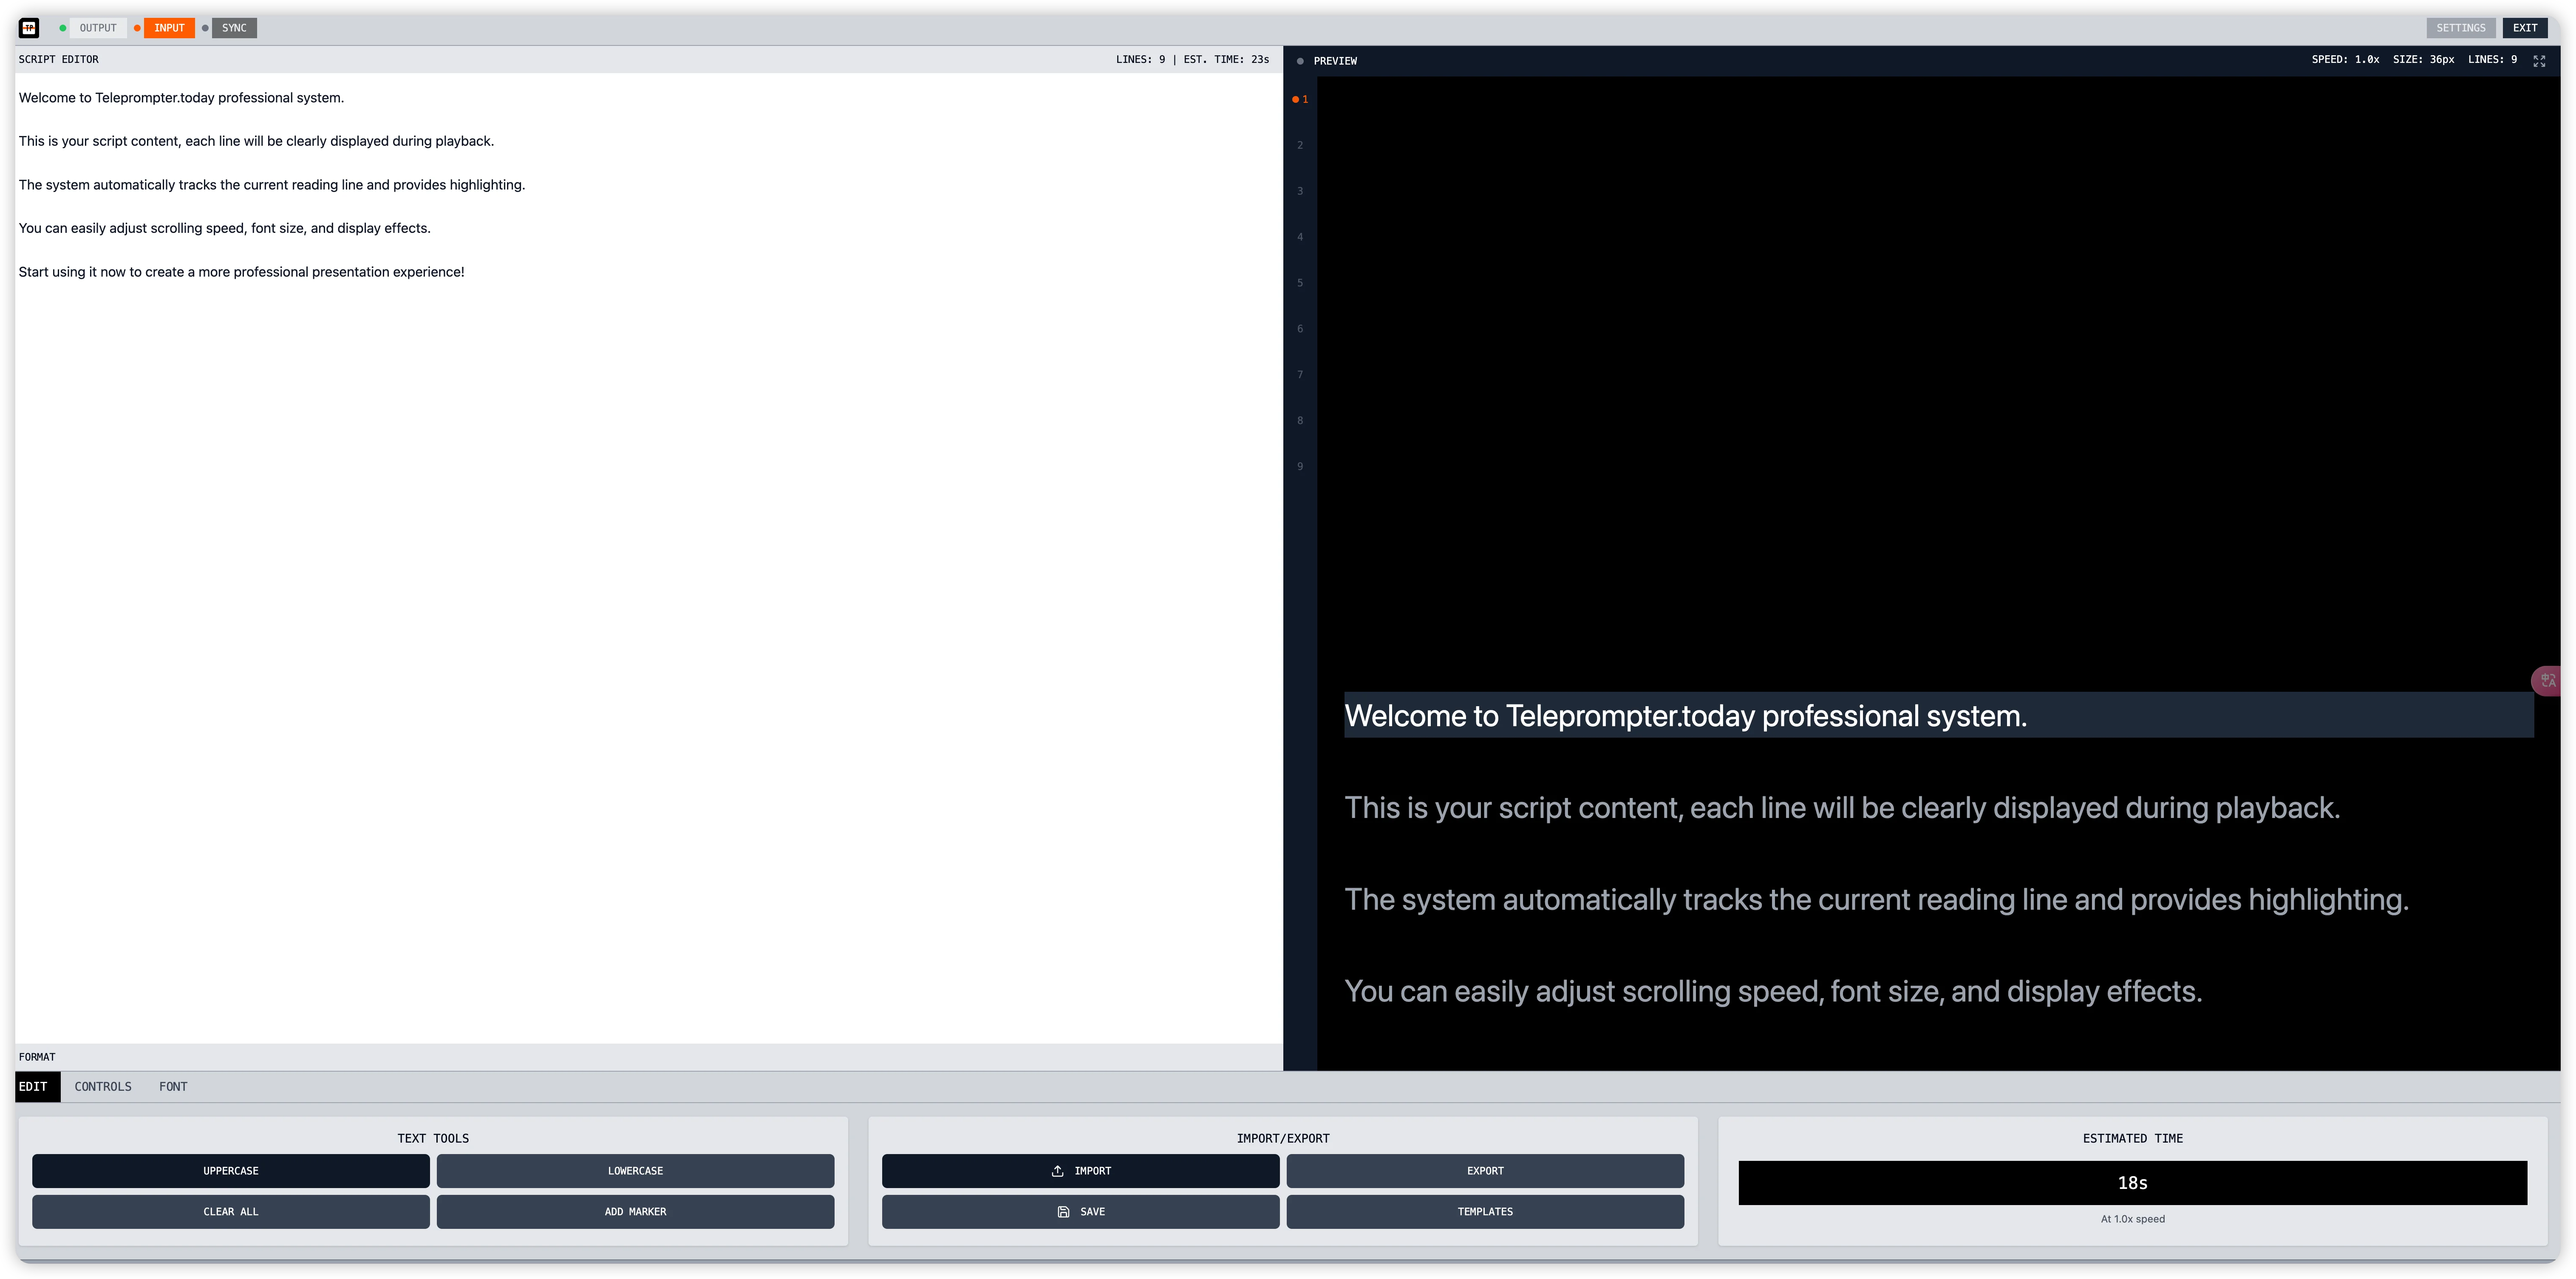Click the SPEED: 1.0x indicator

point(2345,60)
